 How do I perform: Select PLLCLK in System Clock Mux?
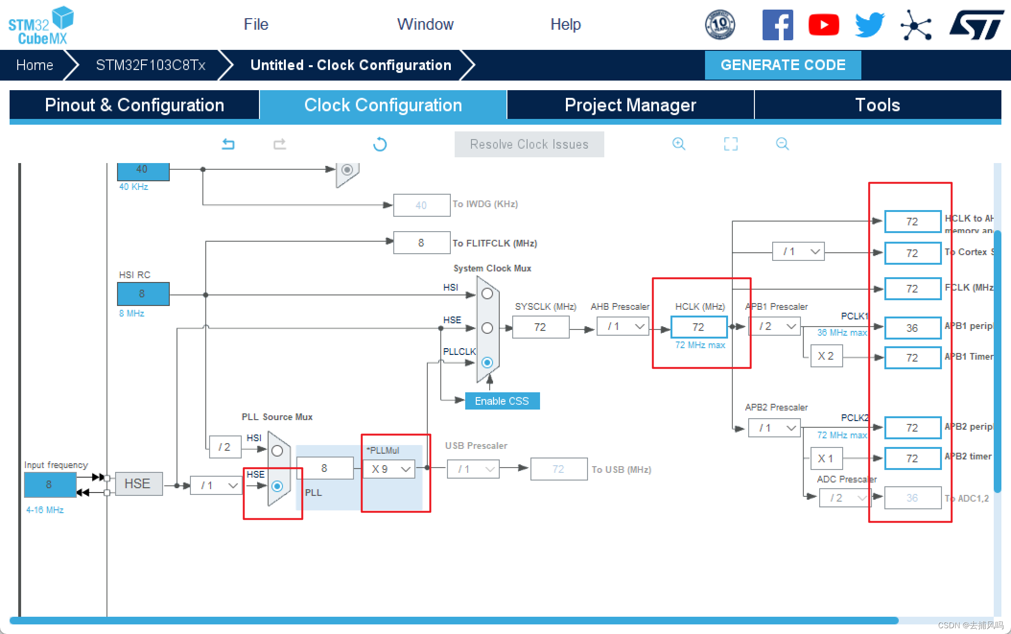coord(487,363)
